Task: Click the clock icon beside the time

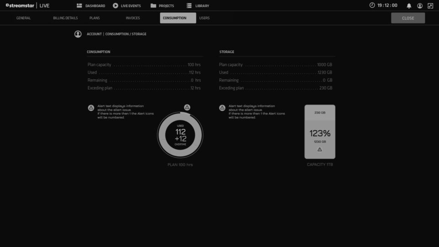Action: tap(372, 5)
